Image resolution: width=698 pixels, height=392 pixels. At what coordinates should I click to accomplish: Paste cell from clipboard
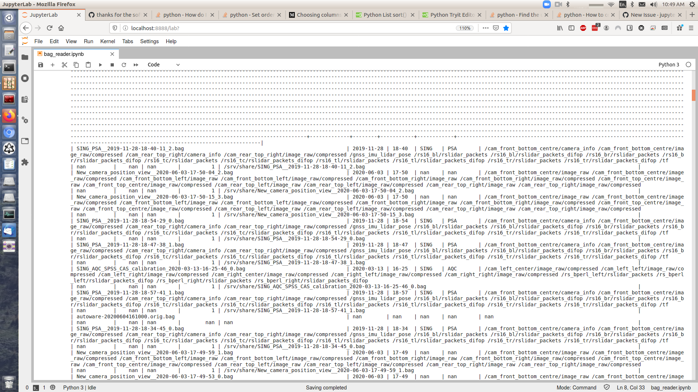tap(88, 65)
